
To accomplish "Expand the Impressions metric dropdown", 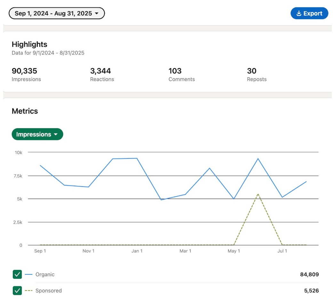I will 37,134.
